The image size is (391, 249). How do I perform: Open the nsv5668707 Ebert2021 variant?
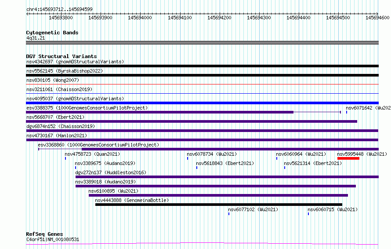[55, 117]
